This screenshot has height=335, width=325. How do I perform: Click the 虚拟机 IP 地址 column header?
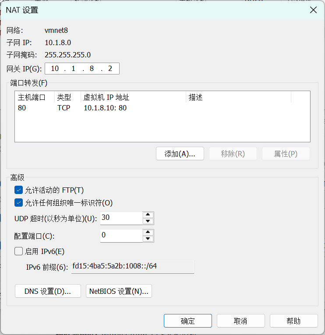click(x=133, y=97)
